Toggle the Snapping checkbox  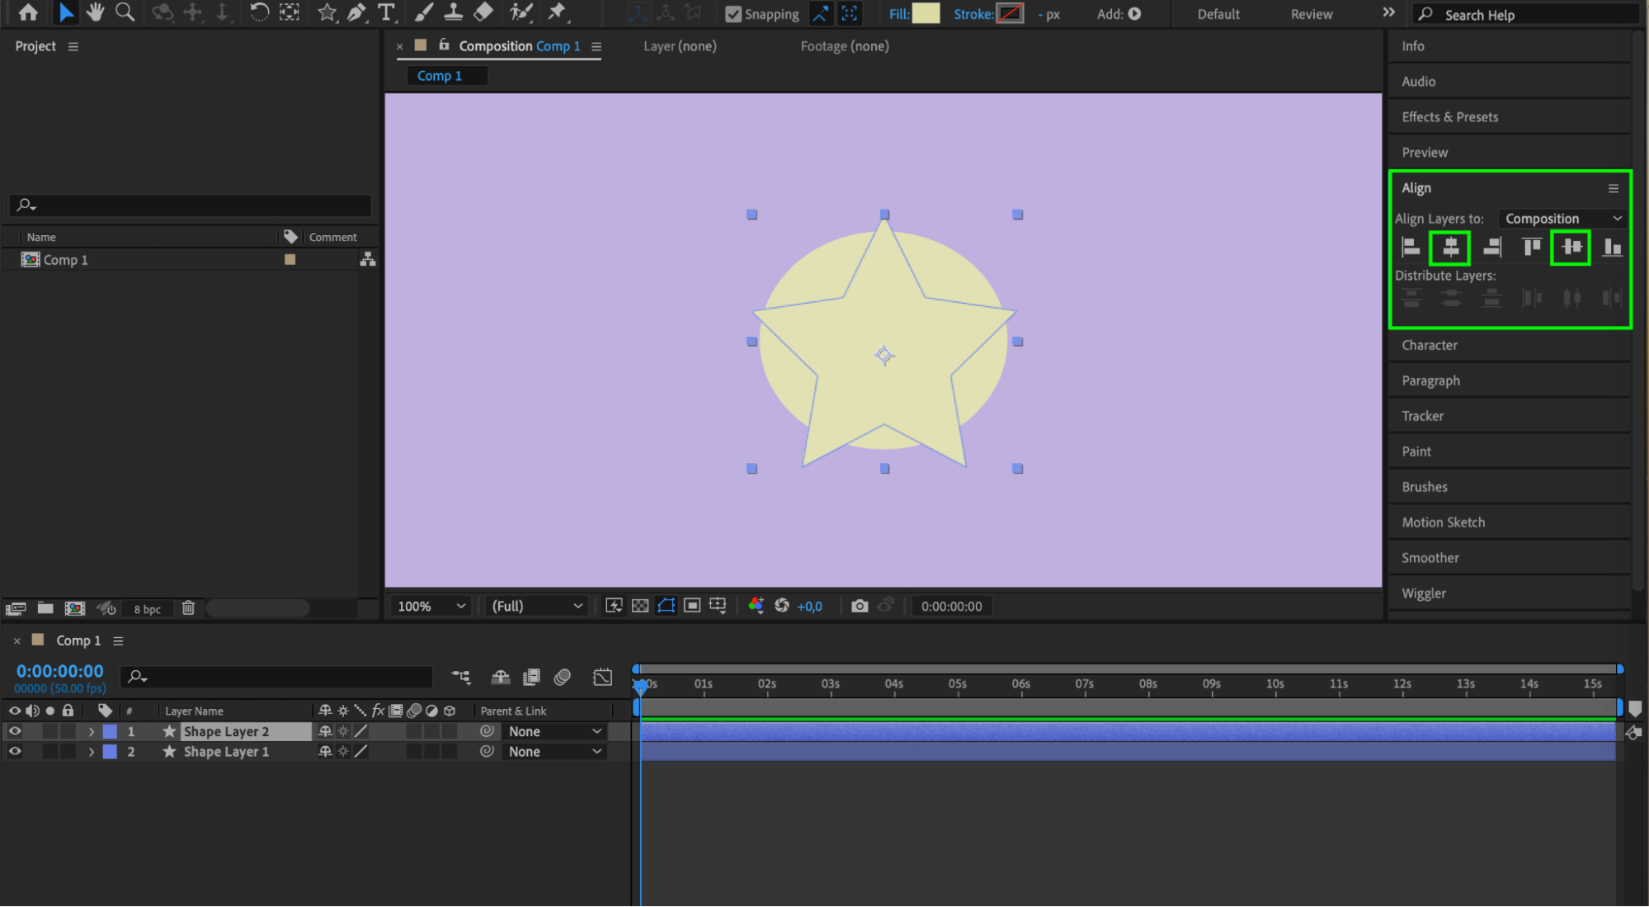pos(733,14)
